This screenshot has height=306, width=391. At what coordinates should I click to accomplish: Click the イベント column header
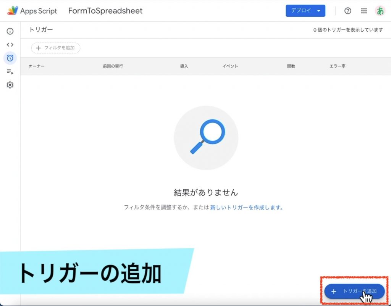(230, 66)
